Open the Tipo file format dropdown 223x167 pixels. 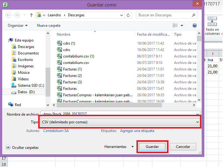pyautogui.click(x=120, y=122)
